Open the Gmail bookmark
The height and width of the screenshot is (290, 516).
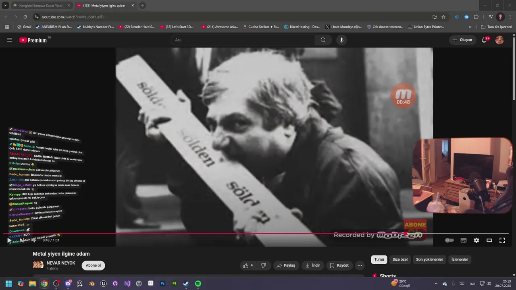25,27
